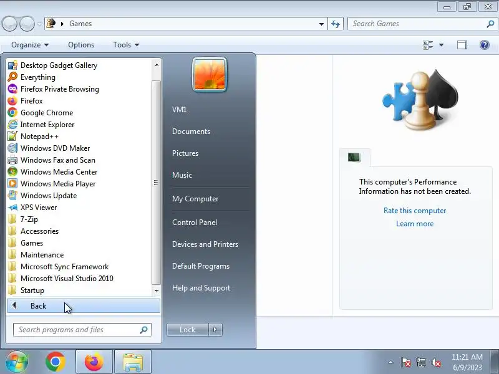Click the Windows Start orb
This screenshot has width=499, height=374.
[x=17, y=362]
